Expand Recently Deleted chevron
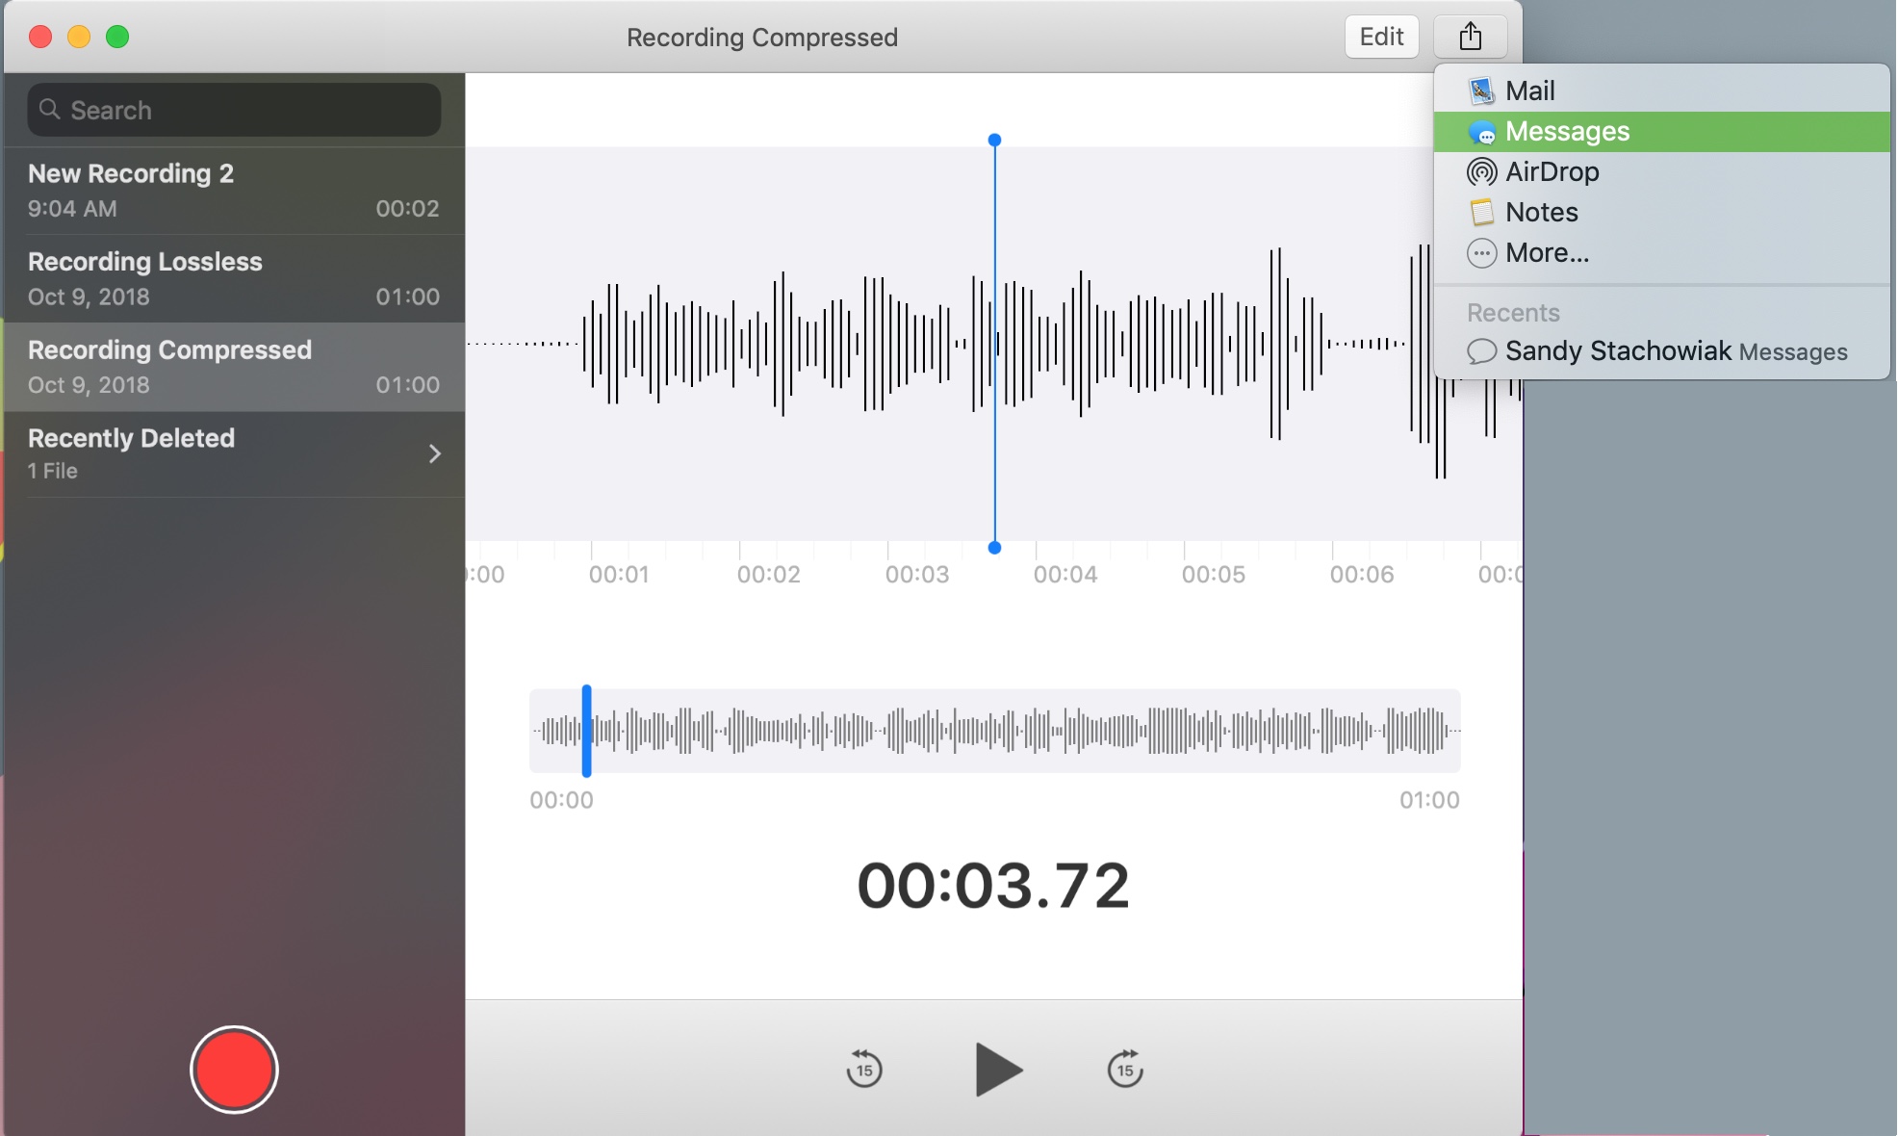Image resolution: width=1898 pixels, height=1136 pixels. (435, 453)
